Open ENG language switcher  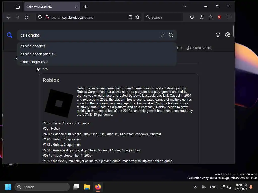[x=213, y=187]
